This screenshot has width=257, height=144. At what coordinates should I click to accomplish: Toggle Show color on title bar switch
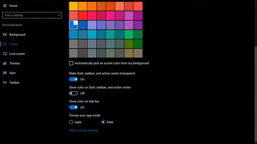tap(73, 107)
